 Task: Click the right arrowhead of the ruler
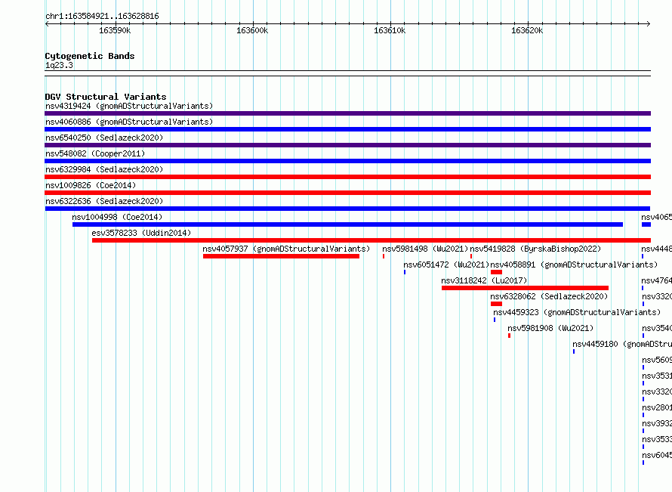point(649,24)
